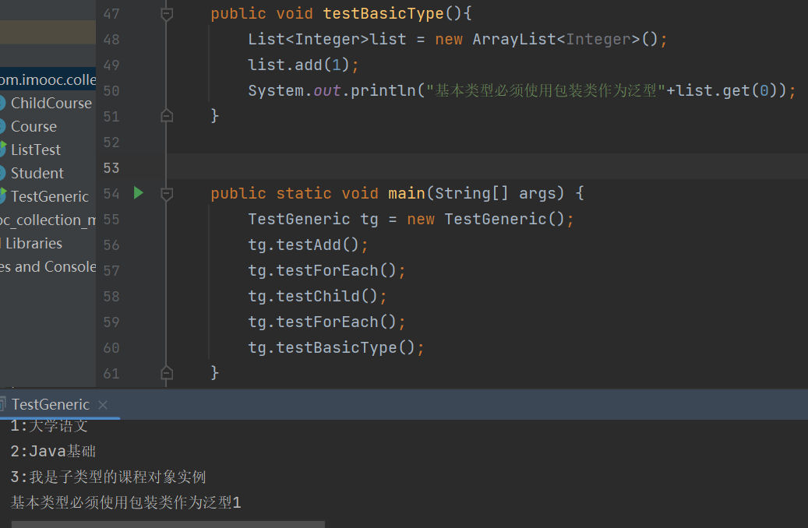Run main method using green gutter arrow

tap(139, 193)
